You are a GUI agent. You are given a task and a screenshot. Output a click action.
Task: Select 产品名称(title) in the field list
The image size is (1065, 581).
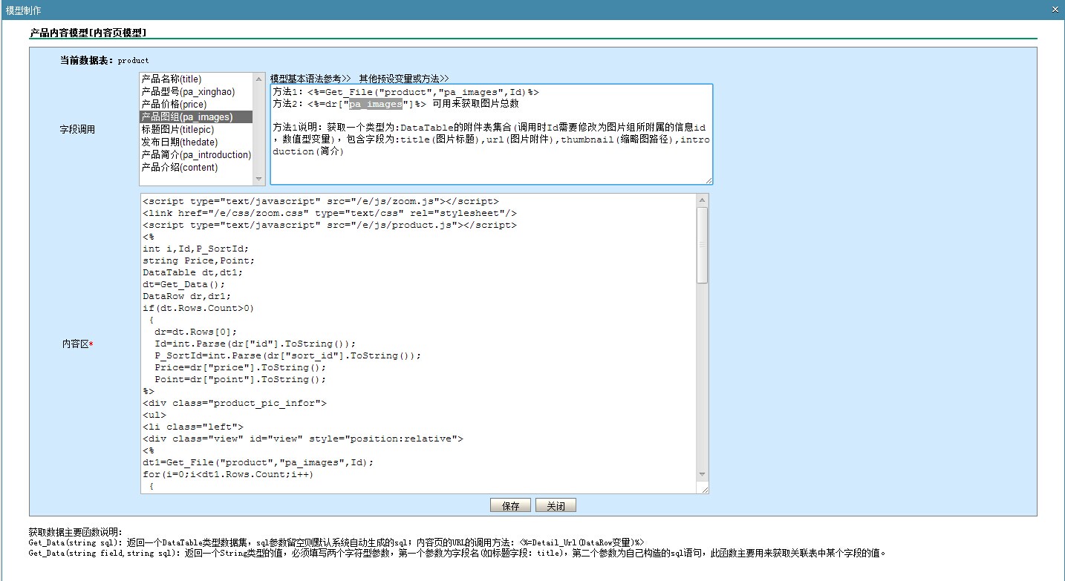(172, 79)
